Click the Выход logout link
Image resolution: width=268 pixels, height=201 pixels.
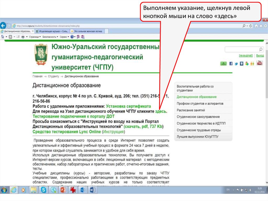[260, 56]
